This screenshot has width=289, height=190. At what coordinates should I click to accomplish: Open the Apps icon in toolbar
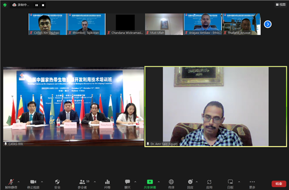209,182
